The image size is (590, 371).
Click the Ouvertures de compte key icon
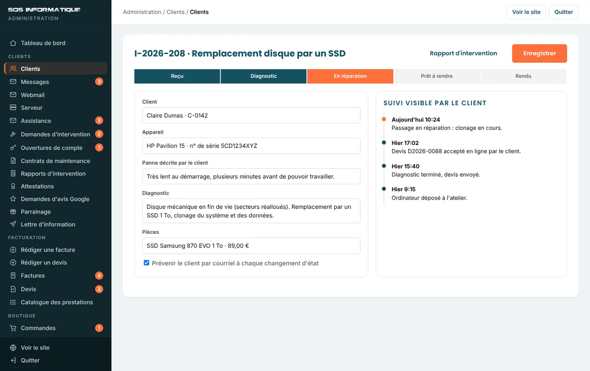[x=13, y=148]
